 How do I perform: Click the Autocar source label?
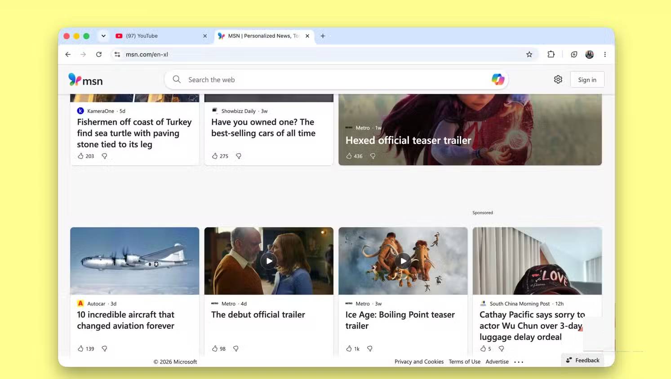[x=96, y=304]
